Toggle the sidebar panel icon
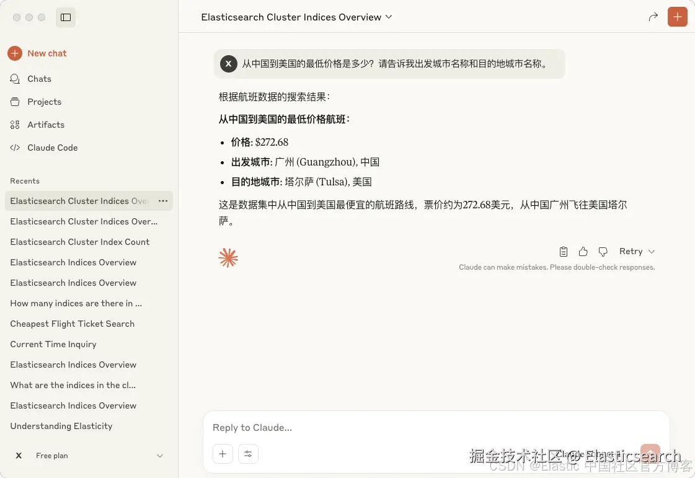695x478 pixels. [x=66, y=17]
